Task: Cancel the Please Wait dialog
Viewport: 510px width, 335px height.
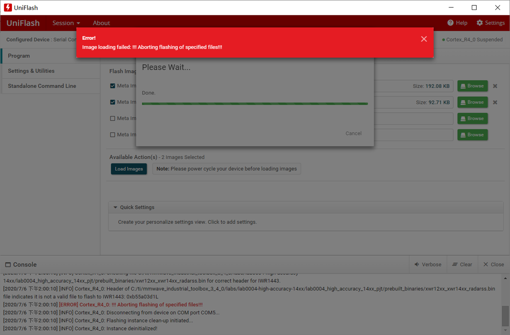Action: coord(353,133)
